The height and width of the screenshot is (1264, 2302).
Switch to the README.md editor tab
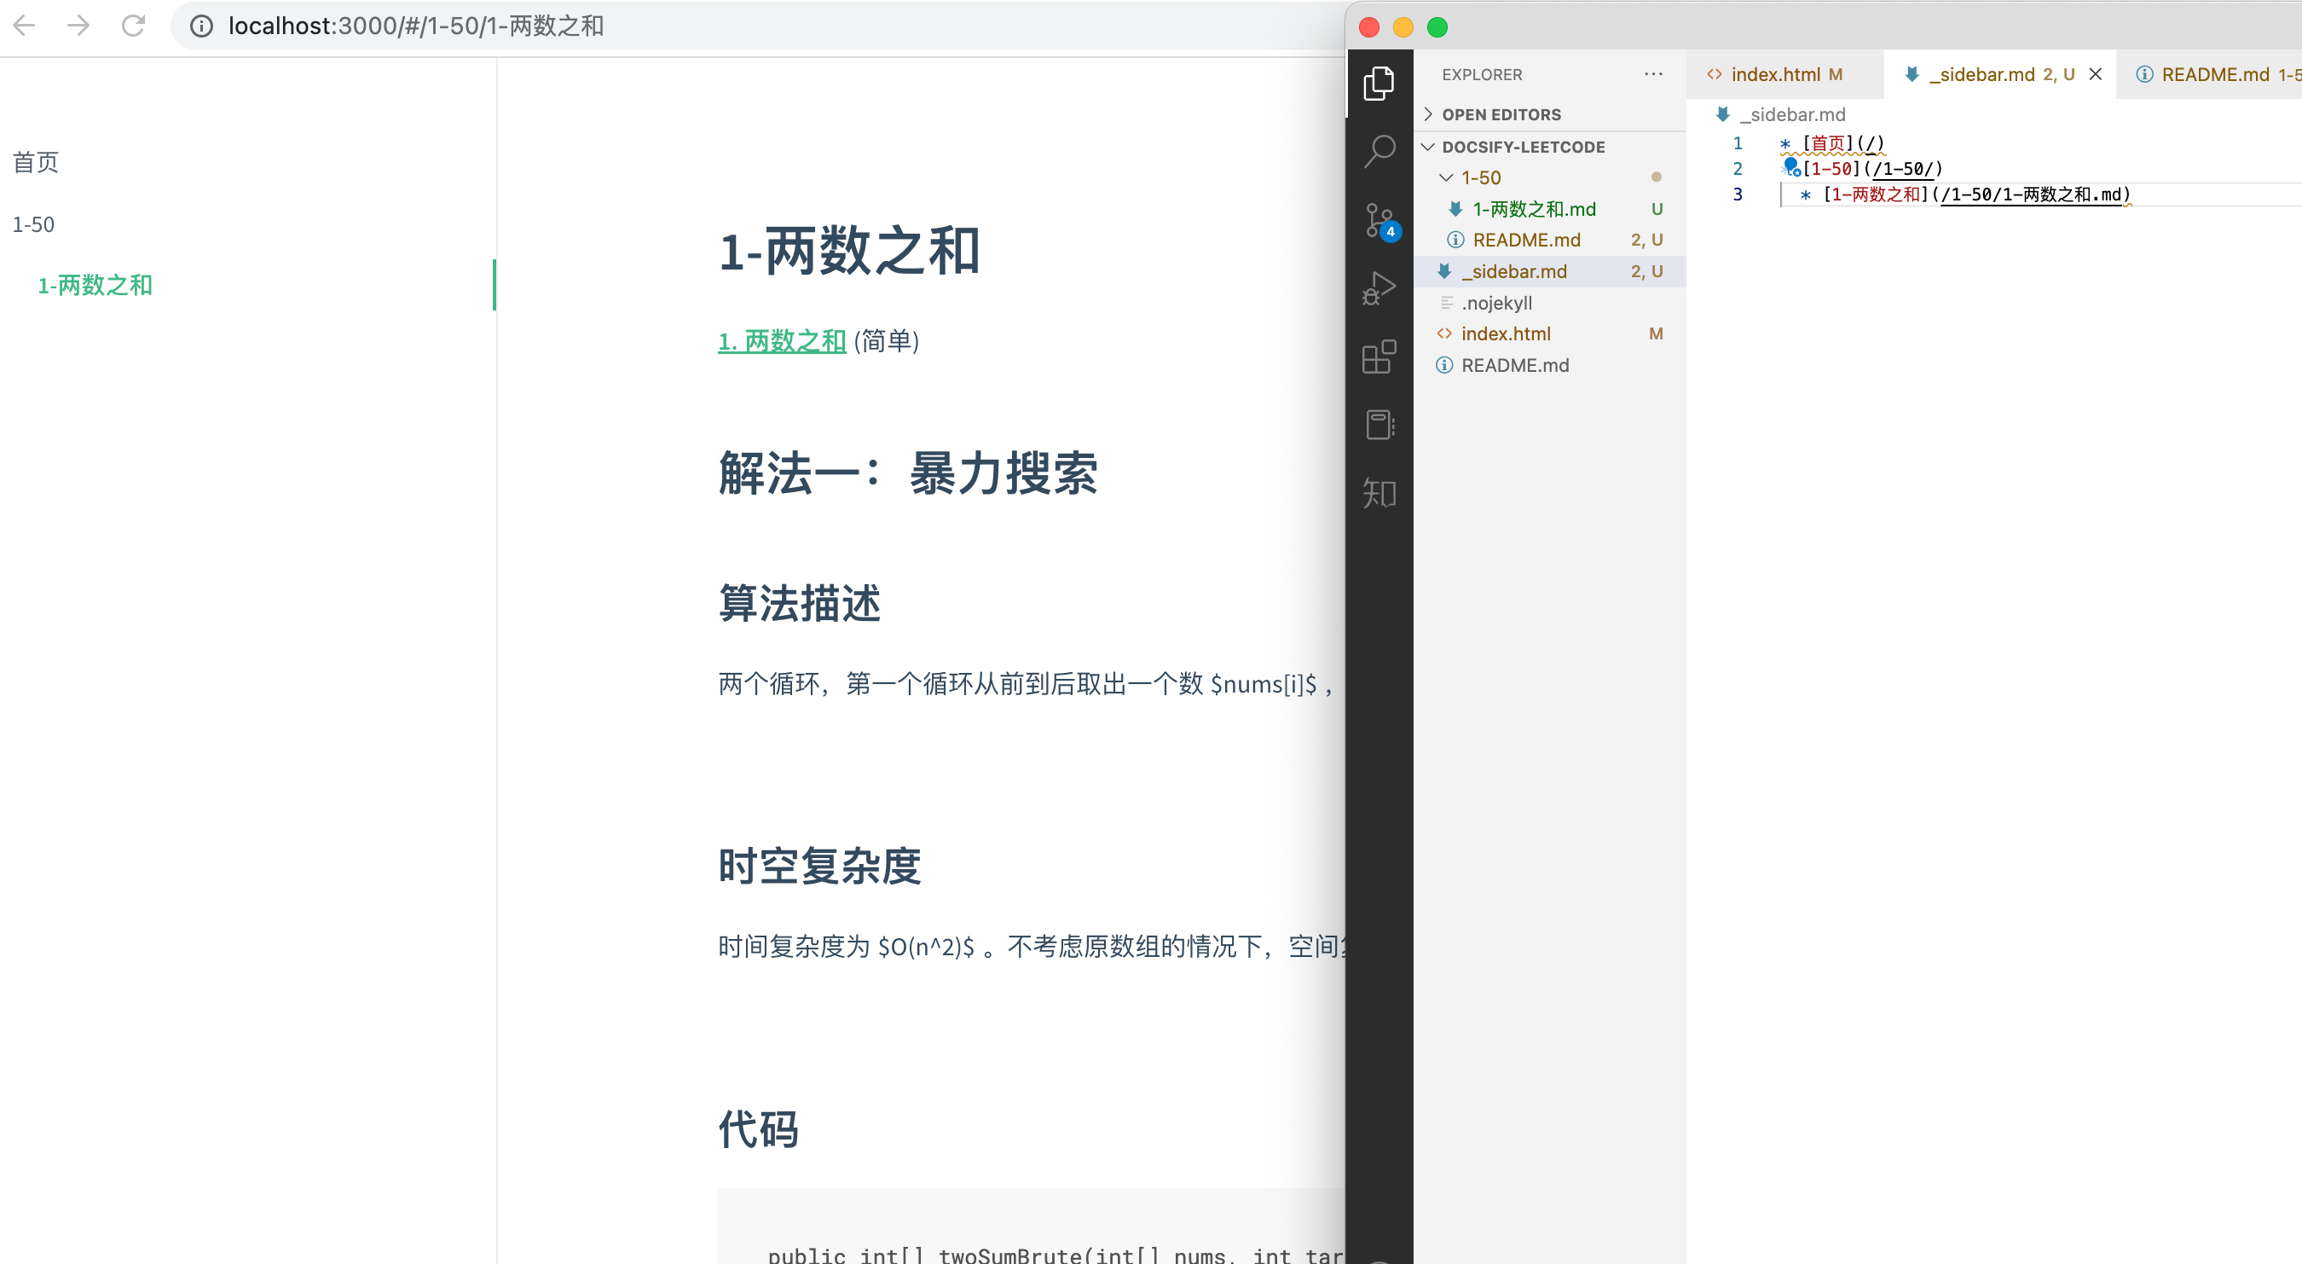pyautogui.click(x=2214, y=74)
